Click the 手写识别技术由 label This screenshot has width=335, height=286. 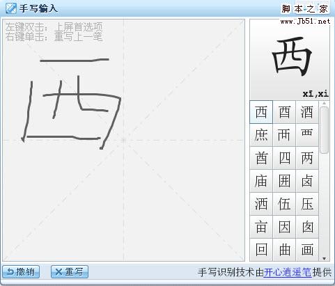click(231, 272)
